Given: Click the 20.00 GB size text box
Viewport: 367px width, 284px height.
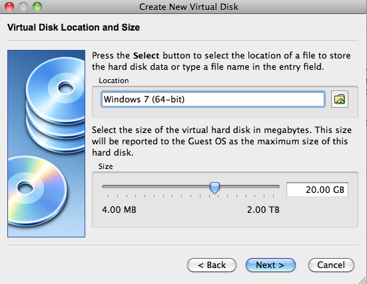Looking at the screenshot, I should coord(317,190).
